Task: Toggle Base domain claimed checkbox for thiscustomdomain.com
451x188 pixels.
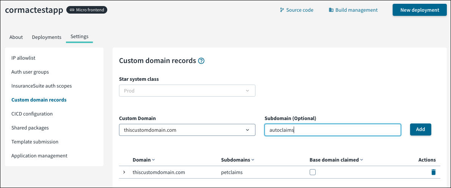Action: [x=313, y=172]
